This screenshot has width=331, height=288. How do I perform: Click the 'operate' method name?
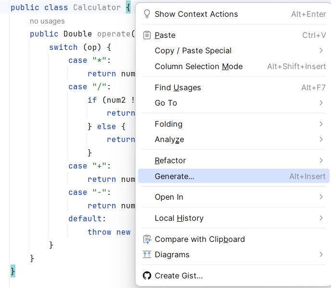point(113,34)
